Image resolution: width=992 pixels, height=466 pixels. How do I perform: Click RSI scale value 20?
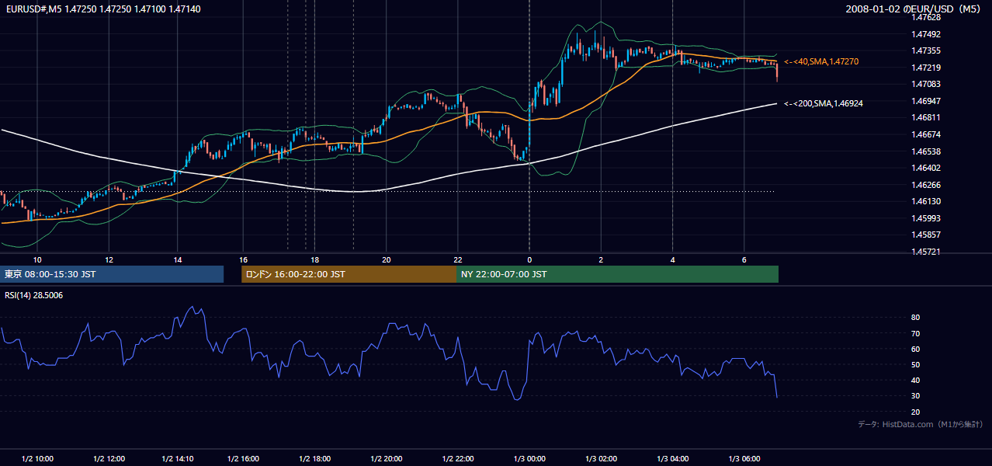[x=915, y=412]
